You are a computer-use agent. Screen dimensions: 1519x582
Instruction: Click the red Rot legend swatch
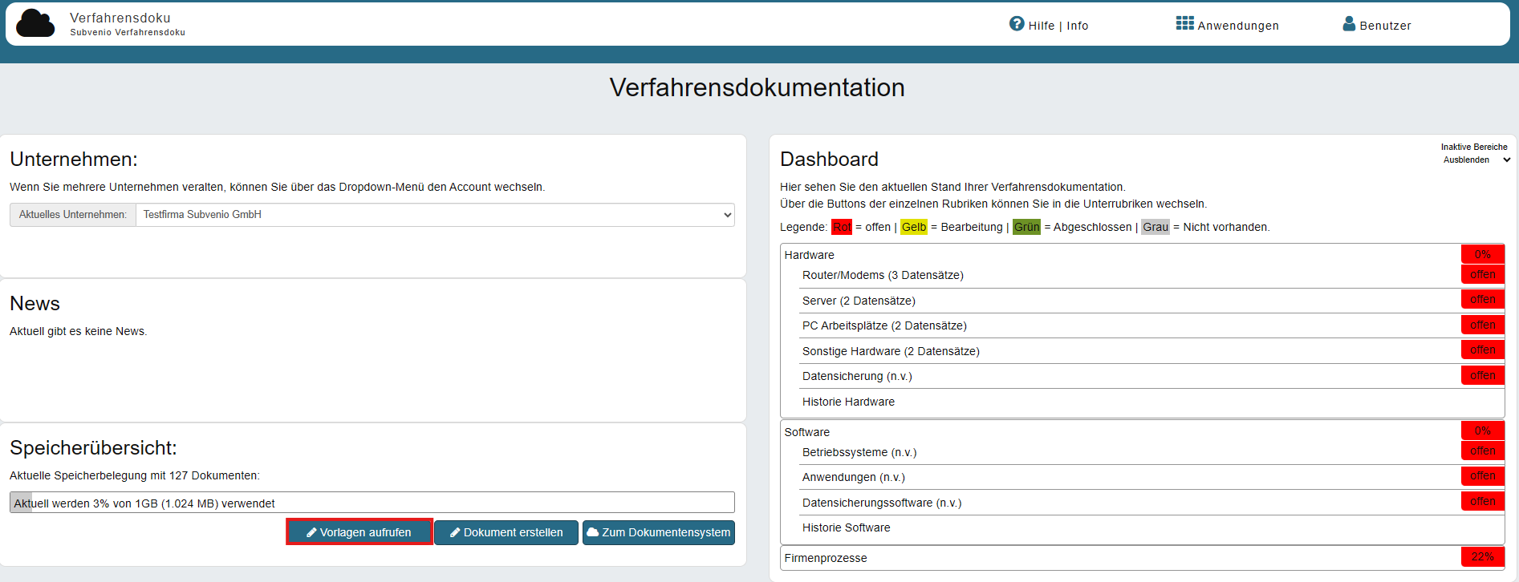click(x=842, y=227)
